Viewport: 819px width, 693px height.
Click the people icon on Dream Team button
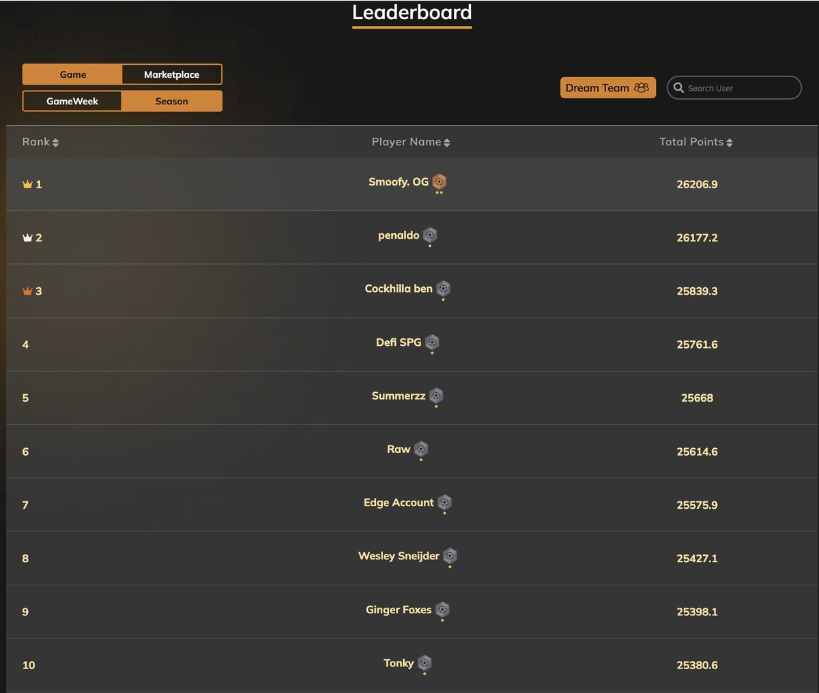click(642, 87)
